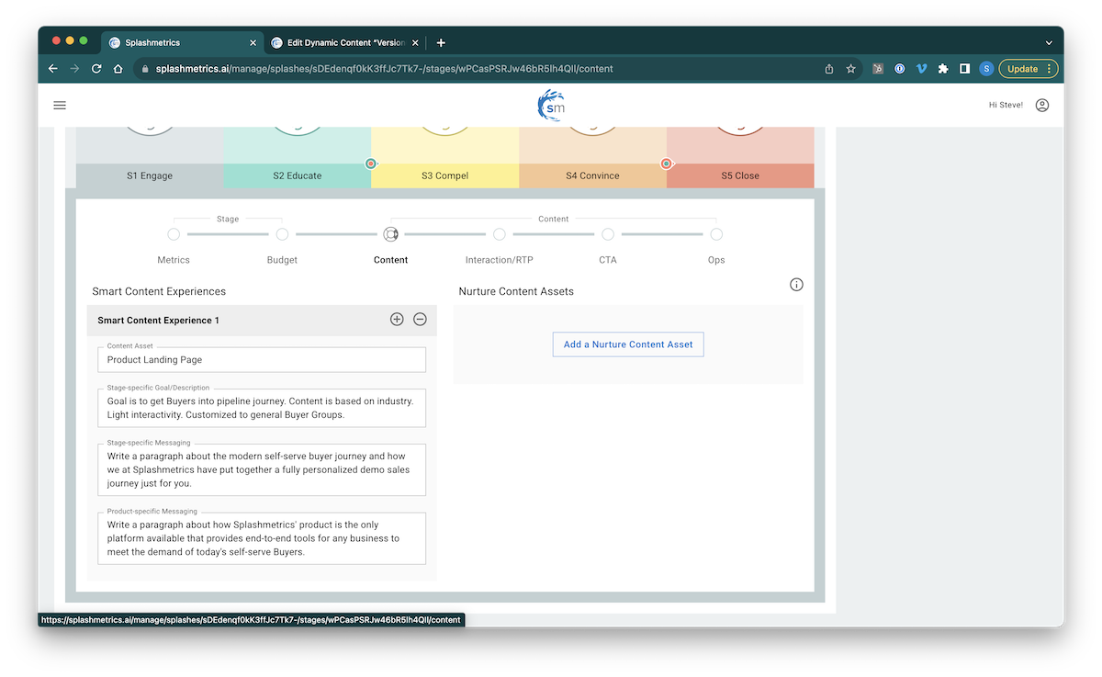Switch to the S2 Educate stage
The image size is (1102, 677).
297,175
